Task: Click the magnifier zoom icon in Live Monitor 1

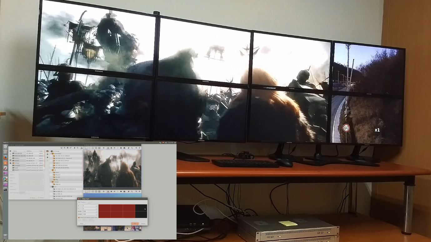Action: click(x=136, y=148)
